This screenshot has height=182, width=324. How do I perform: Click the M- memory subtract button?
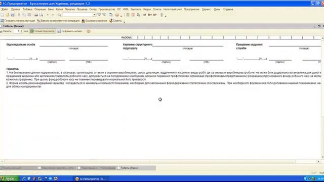(x=155, y=15)
